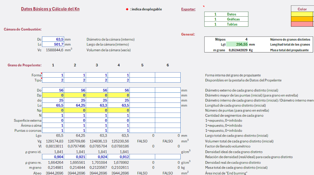Click the red diamond 'indica desplegable' legend
Screen dimensions: 314x175
tap(127, 9)
